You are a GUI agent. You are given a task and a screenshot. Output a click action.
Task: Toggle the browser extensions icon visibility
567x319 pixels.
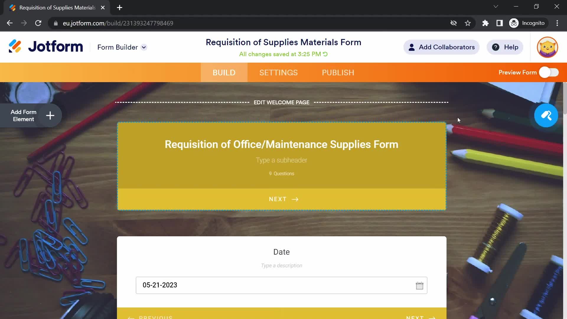coord(485,22)
